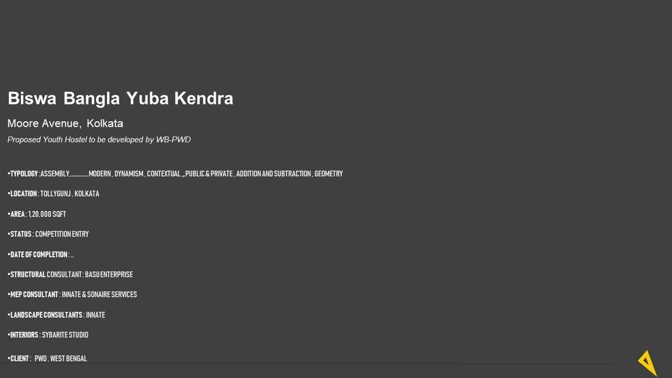The height and width of the screenshot is (378, 672).
Task: Click the yellow triangle logo icon
Action: (648, 363)
